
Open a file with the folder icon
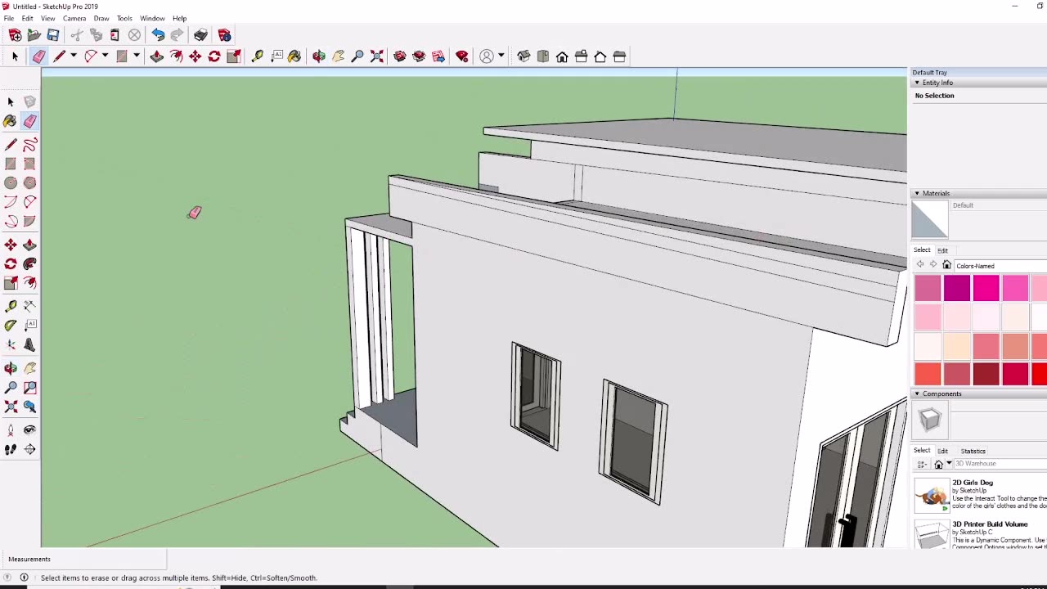pyautogui.click(x=34, y=35)
